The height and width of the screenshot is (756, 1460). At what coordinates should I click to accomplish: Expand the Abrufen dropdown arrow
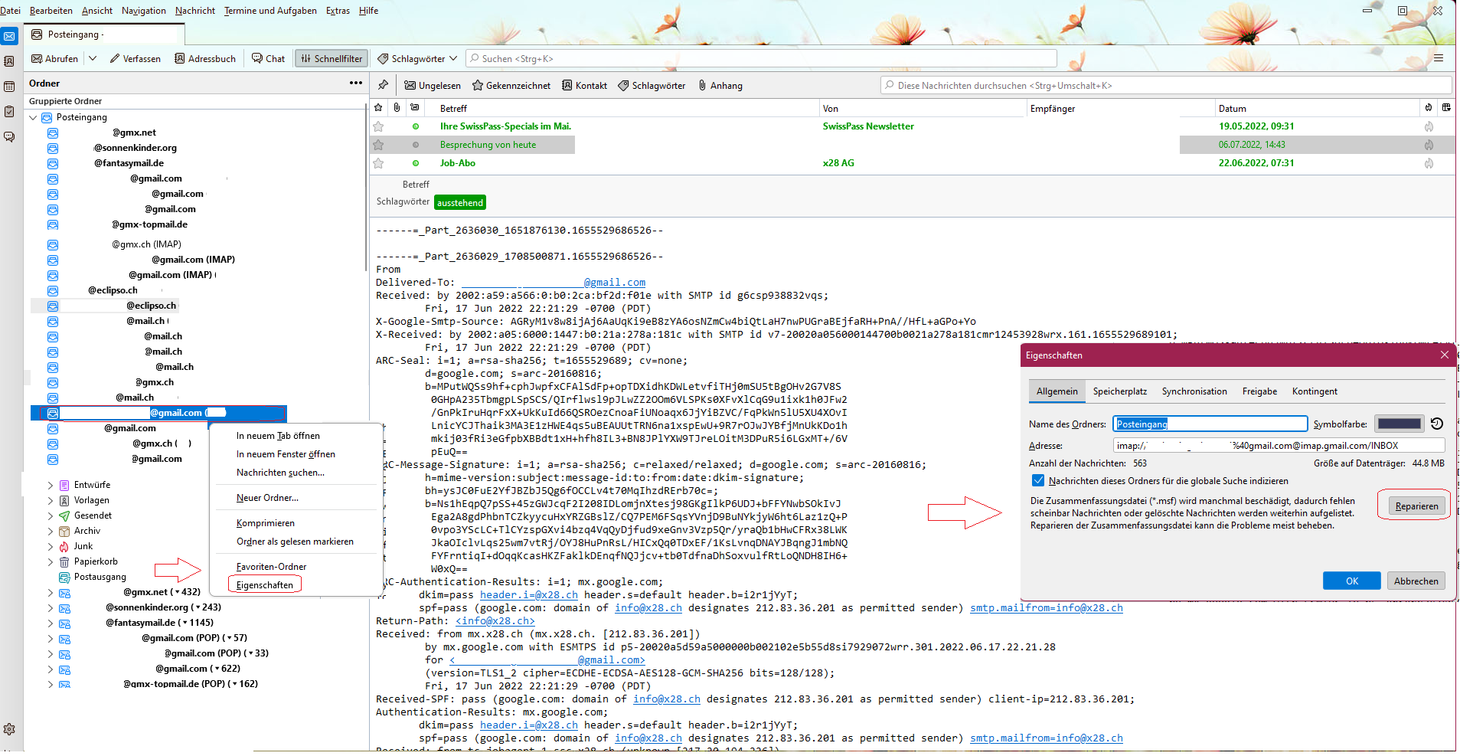[x=93, y=59]
